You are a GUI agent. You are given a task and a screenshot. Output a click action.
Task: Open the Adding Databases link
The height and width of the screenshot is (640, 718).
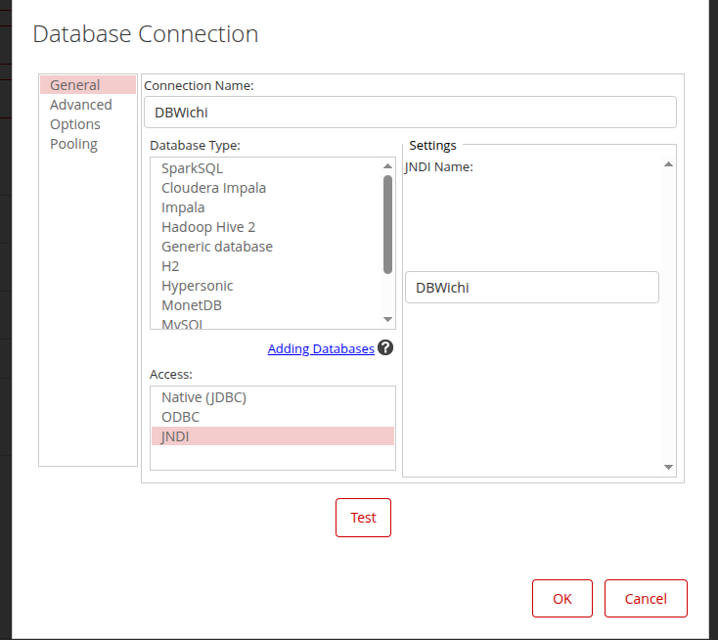pyautogui.click(x=321, y=348)
